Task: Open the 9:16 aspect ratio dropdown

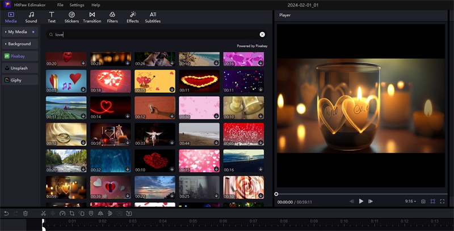Action: coord(410,201)
